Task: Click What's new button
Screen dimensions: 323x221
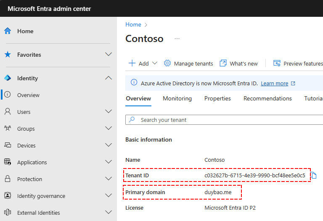Action: click(x=238, y=63)
